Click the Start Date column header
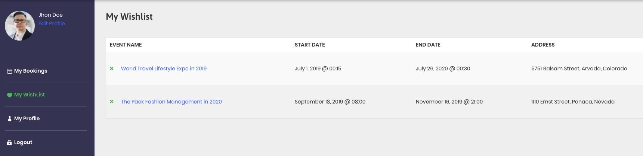 [310, 45]
